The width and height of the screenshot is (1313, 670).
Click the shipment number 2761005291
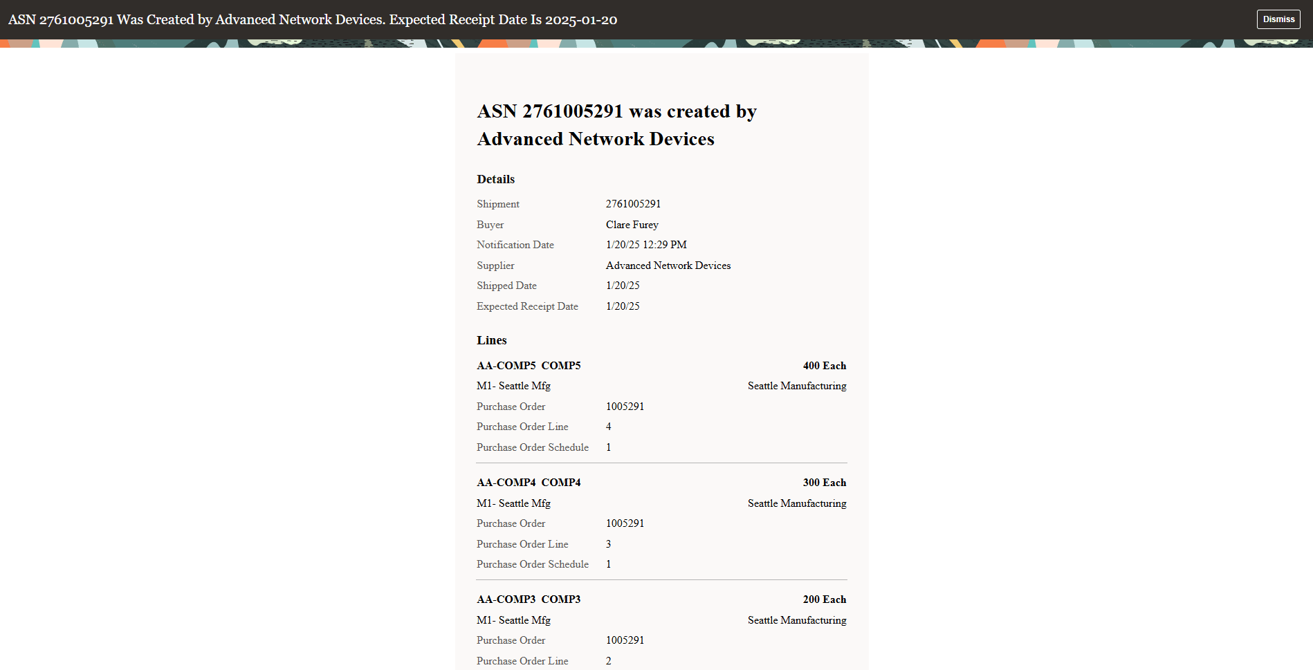pos(632,204)
